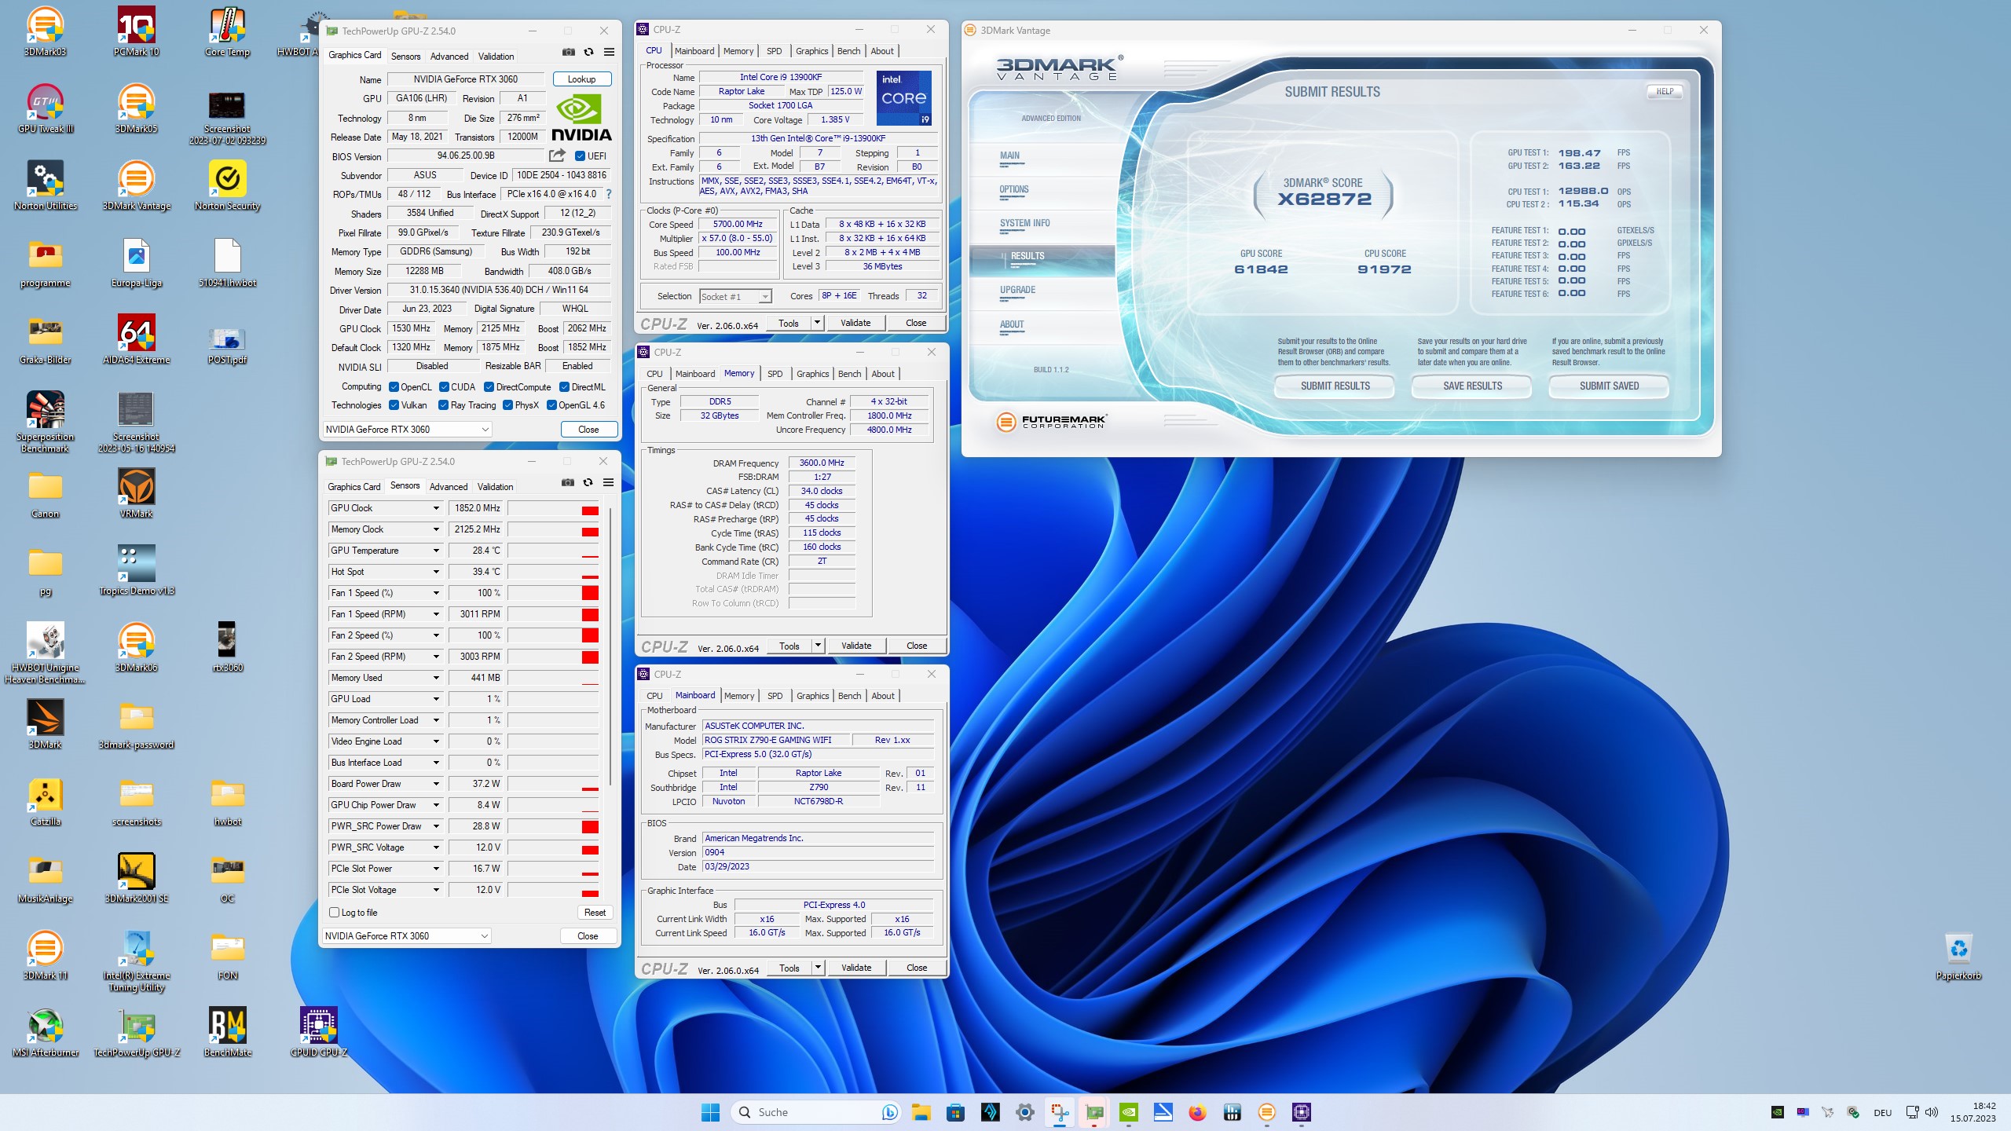
Task: Select OPTIONS in 3DMark Vantage sidebar
Action: point(1014,189)
